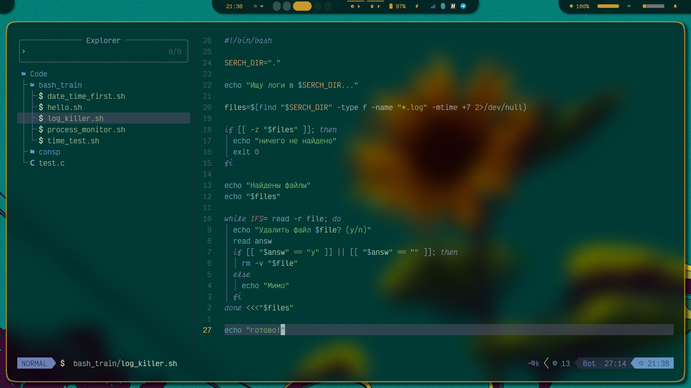Image resolution: width=691 pixels, height=388 pixels.
Task: Click the 27:14 cursor position in statusline
Action: pyautogui.click(x=615, y=363)
